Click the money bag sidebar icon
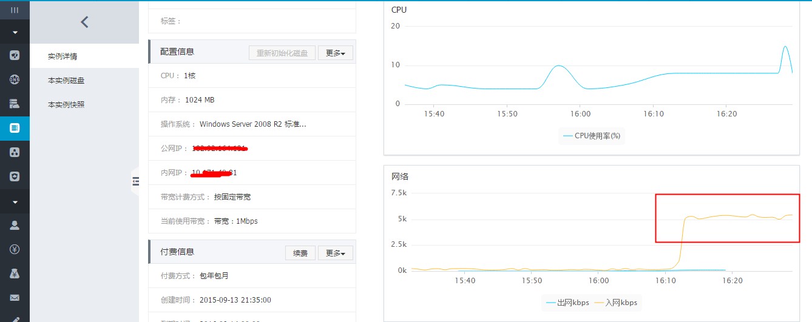Screen dimensions: 812x322 coord(15,273)
